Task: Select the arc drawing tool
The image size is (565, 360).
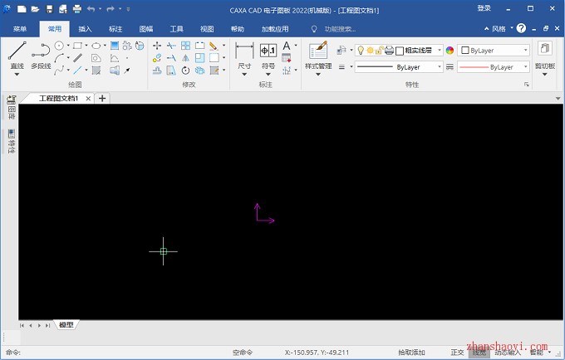Action: pyautogui.click(x=59, y=58)
